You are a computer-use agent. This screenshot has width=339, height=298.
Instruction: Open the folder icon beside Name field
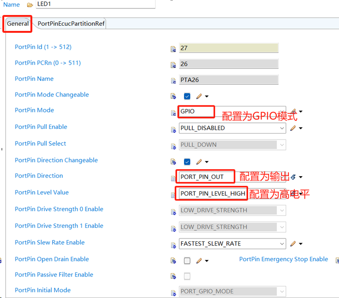(x=30, y=5)
